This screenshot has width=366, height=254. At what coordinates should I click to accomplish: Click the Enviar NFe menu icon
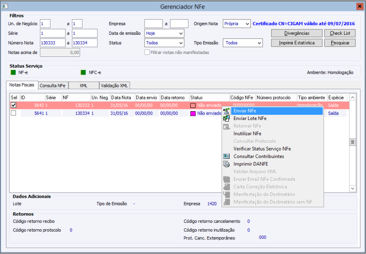226,111
